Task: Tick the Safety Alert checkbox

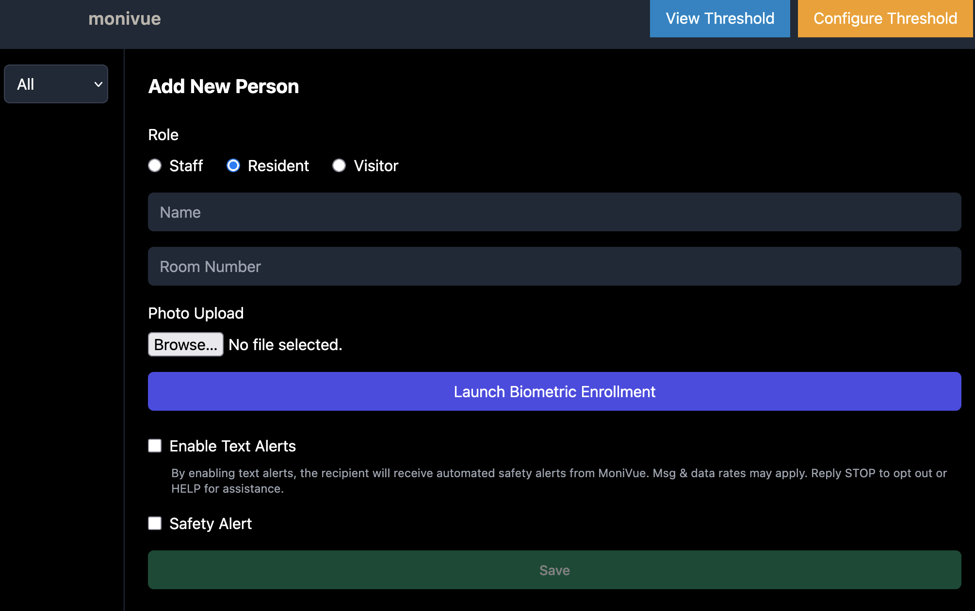Action: (155, 523)
